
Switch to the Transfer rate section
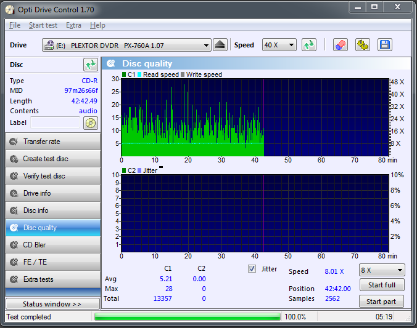click(x=53, y=142)
